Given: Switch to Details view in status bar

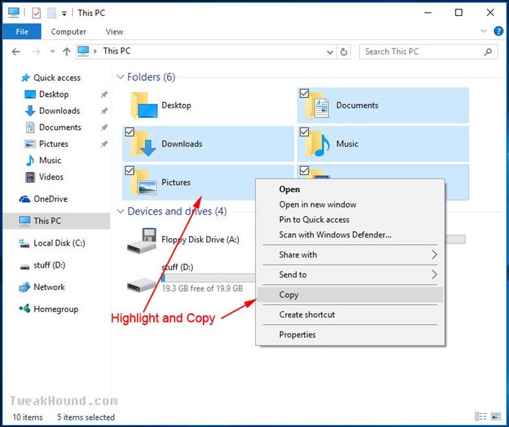Looking at the screenshot, I should point(480,417).
